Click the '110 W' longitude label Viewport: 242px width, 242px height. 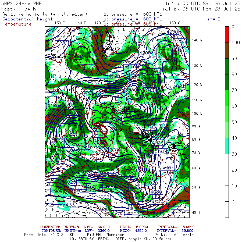[x=197, y=100]
